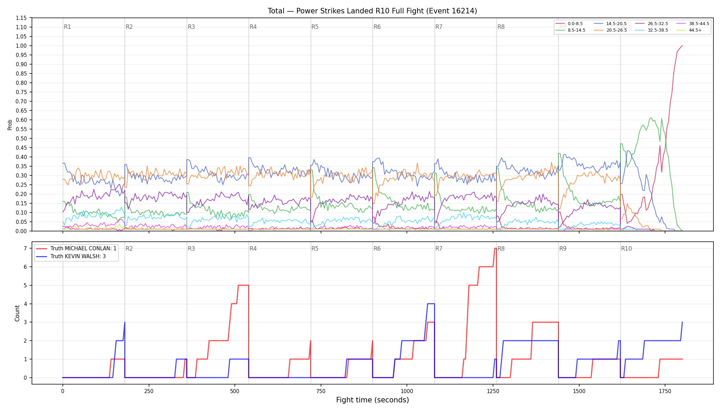Screen dimensions: 721x412
Task: Click the R7 round marker in bottom chart
Action: [439, 249]
